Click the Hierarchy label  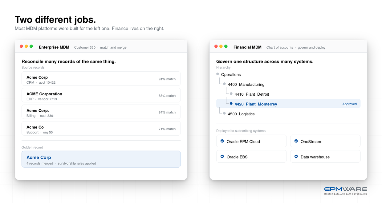click(x=223, y=67)
